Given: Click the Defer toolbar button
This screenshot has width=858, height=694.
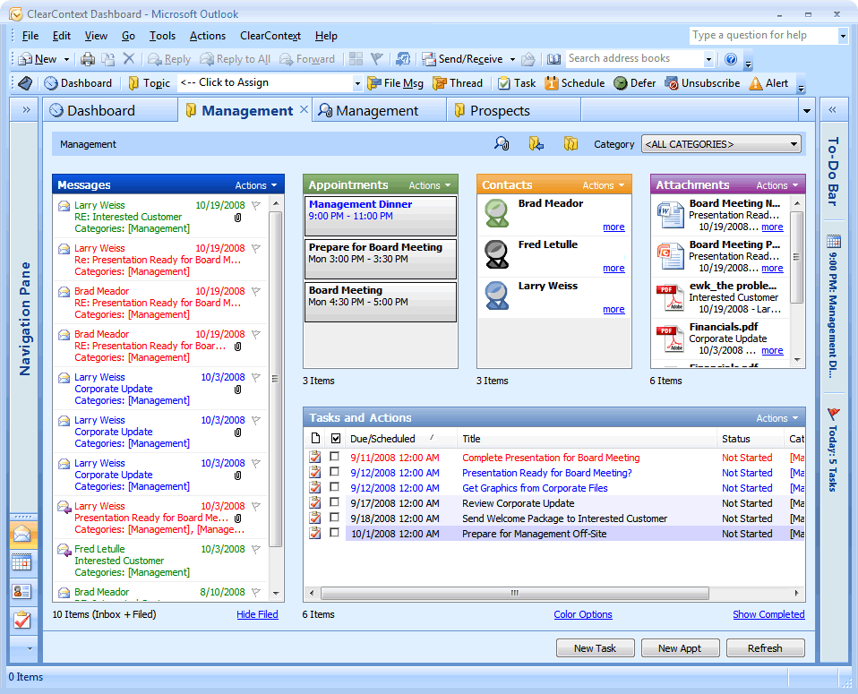Looking at the screenshot, I should click(634, 83).
